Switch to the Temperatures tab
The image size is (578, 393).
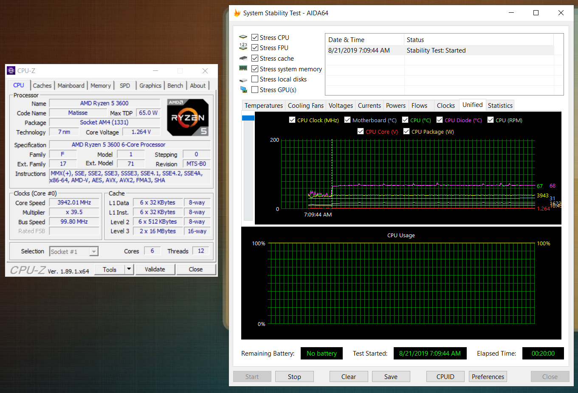(x=264, y=106)
